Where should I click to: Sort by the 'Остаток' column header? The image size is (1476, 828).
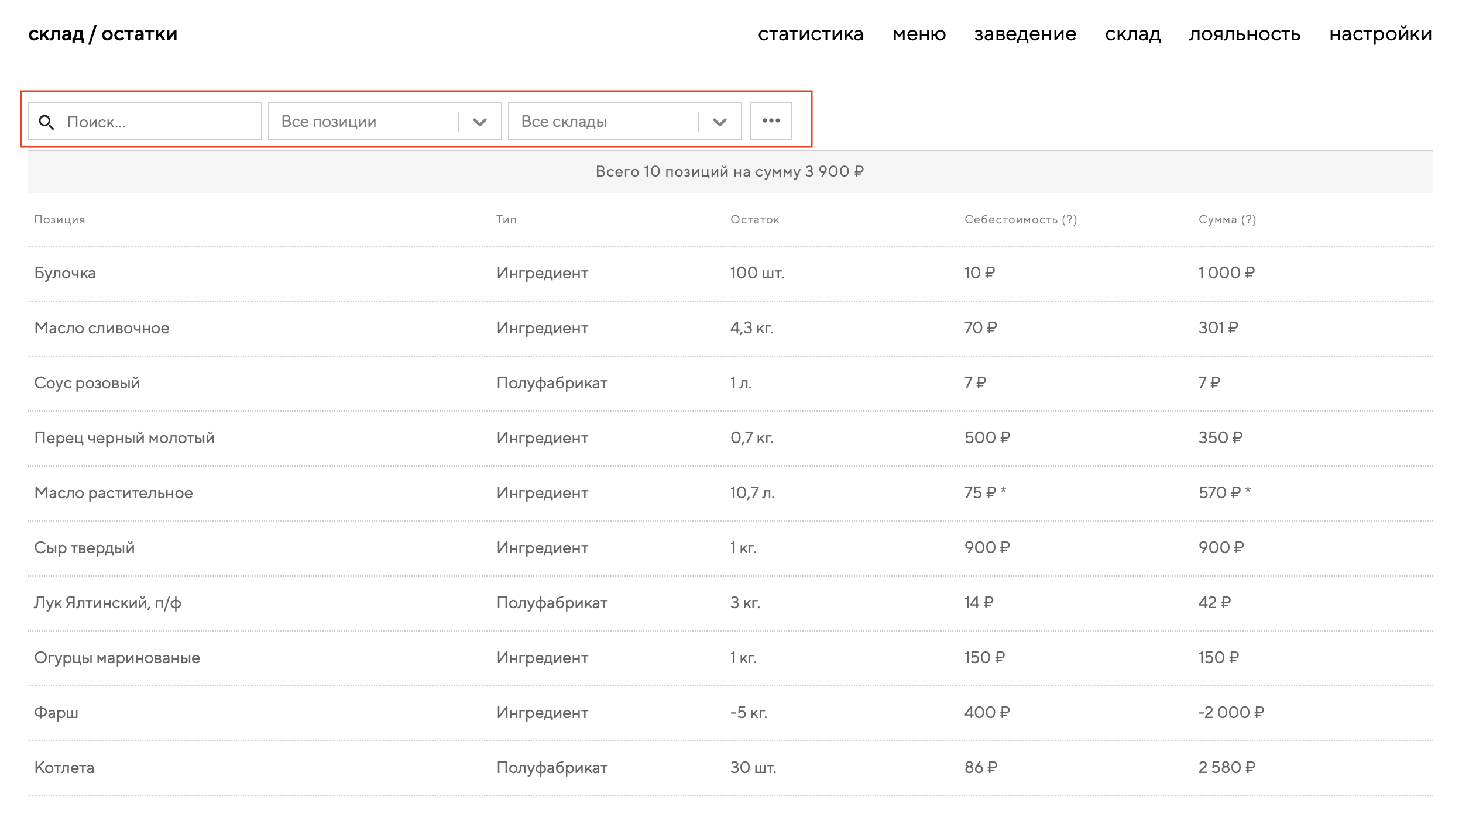[754, 219]
